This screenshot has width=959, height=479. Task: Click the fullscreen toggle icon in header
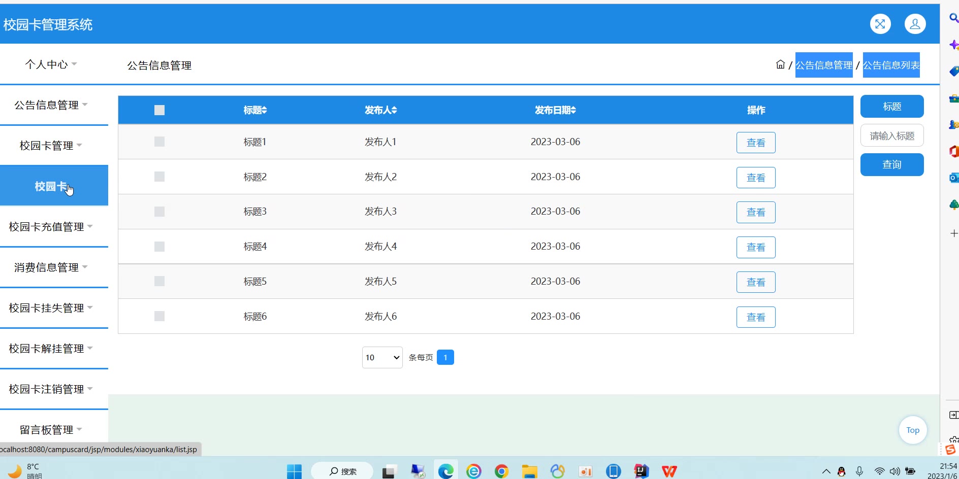880,24
